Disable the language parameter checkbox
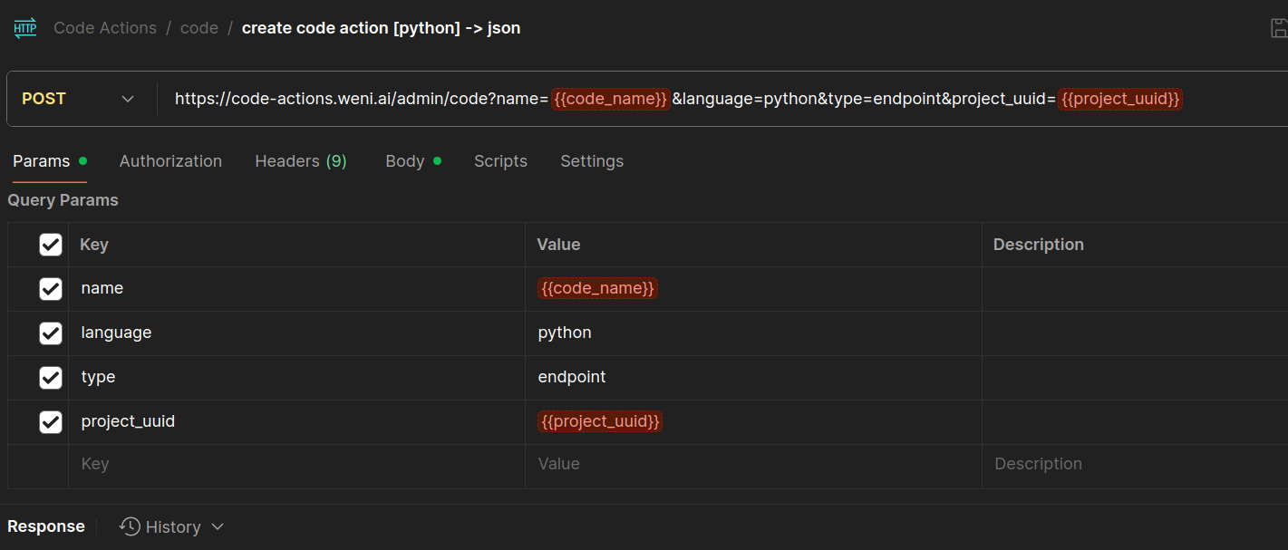Screen dimensions: 1288x550 (x=51, y=333)
